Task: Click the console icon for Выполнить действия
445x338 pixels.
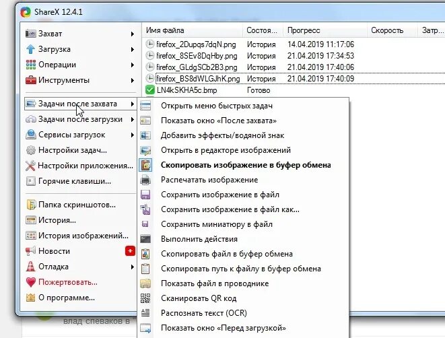Action: pos(145,239)
